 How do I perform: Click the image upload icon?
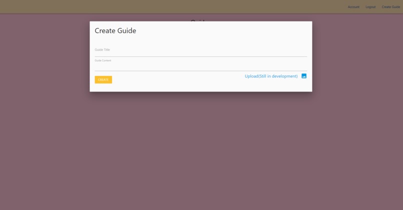(x=304, y=76)
